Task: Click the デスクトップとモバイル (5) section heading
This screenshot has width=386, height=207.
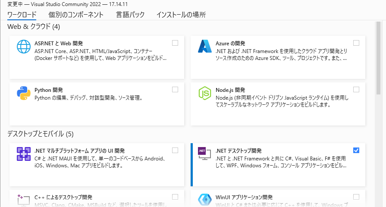Action: pyautogui.click(x=41, y=134)
